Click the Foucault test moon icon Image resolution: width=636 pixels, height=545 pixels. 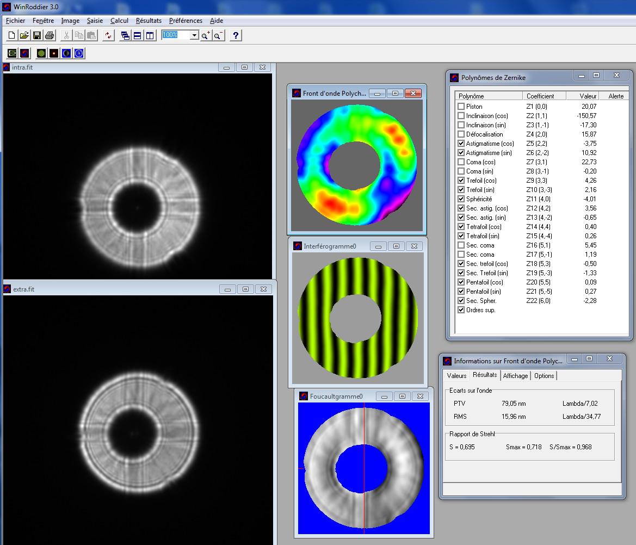(66, 53)
